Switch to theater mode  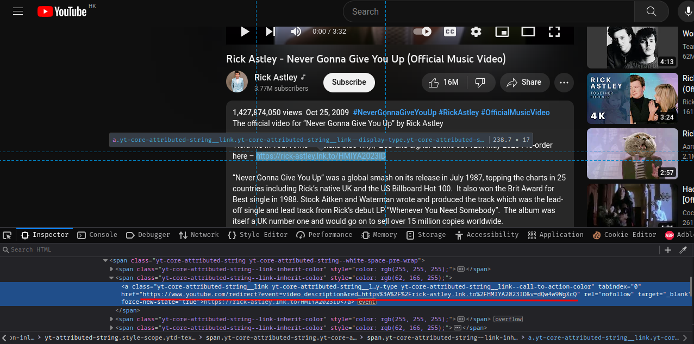528,32
